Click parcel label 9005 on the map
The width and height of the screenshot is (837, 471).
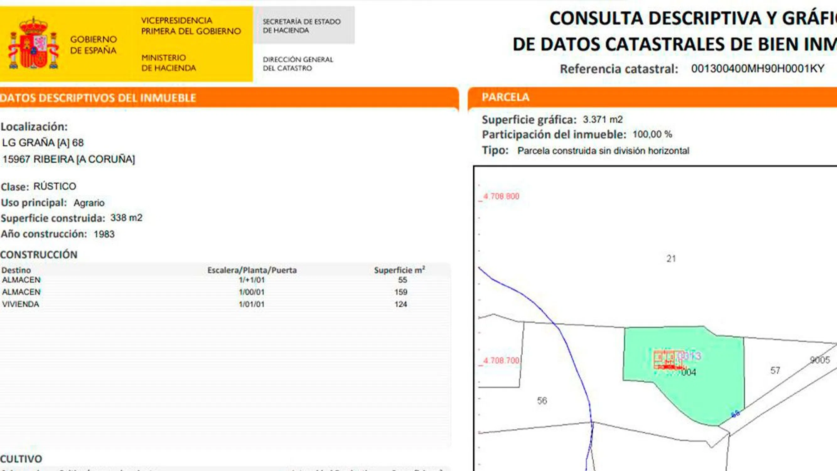click(x=819, y=360)
